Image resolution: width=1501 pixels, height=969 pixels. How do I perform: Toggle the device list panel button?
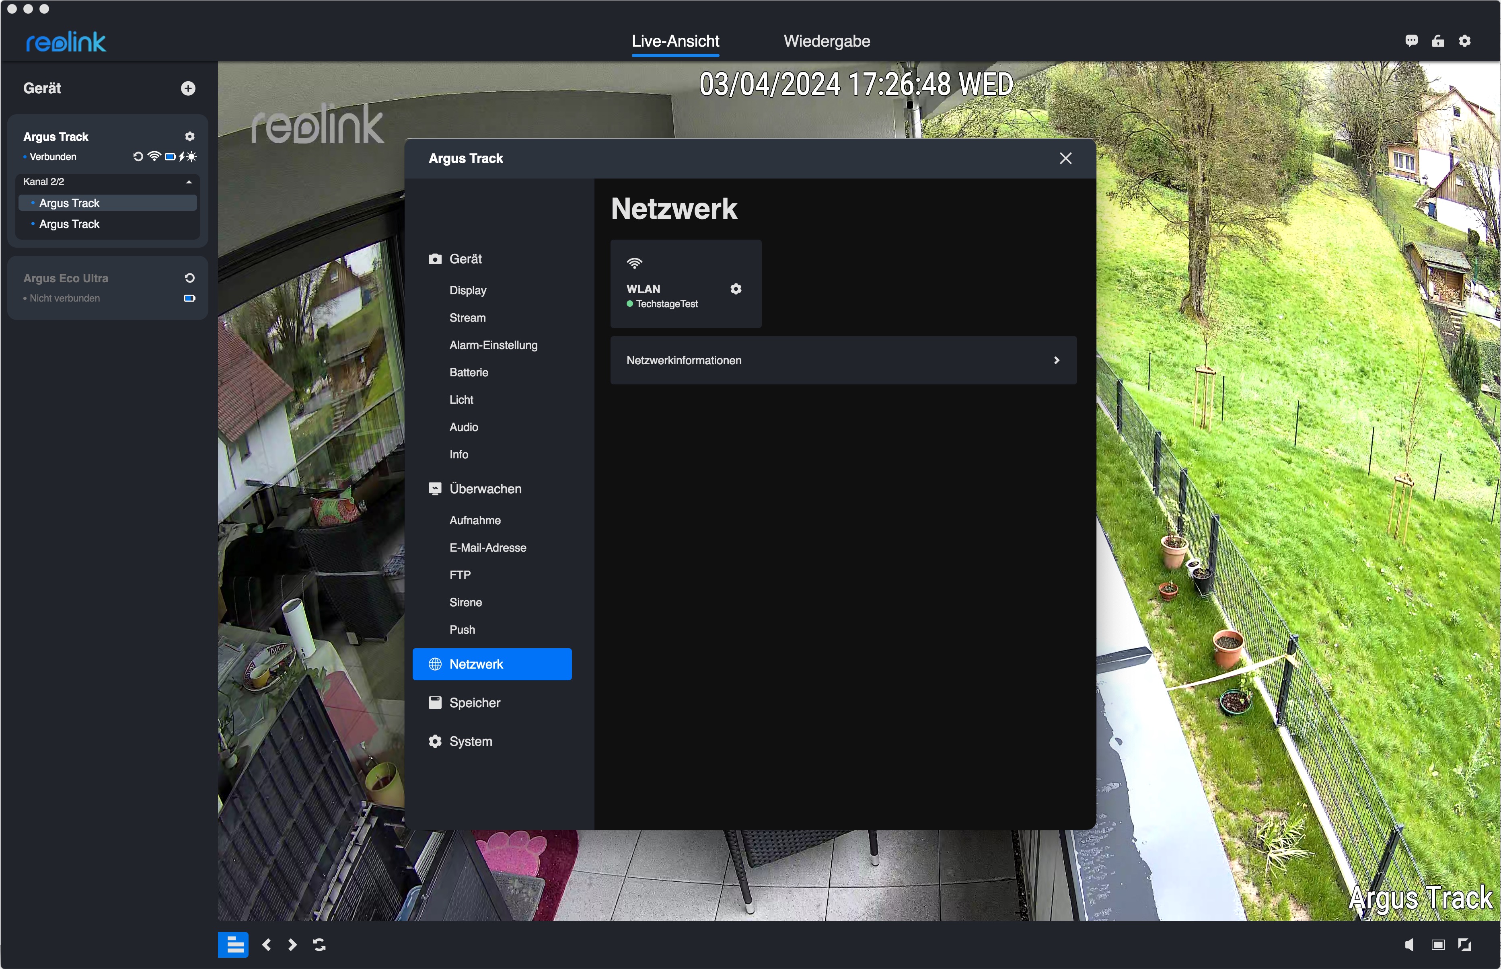click(233, 944)
